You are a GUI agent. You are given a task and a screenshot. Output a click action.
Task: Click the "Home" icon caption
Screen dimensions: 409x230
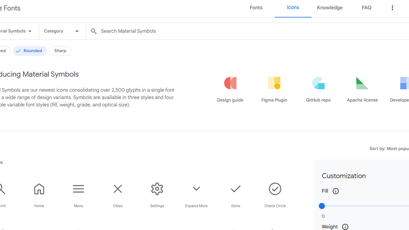click(39, 206)
